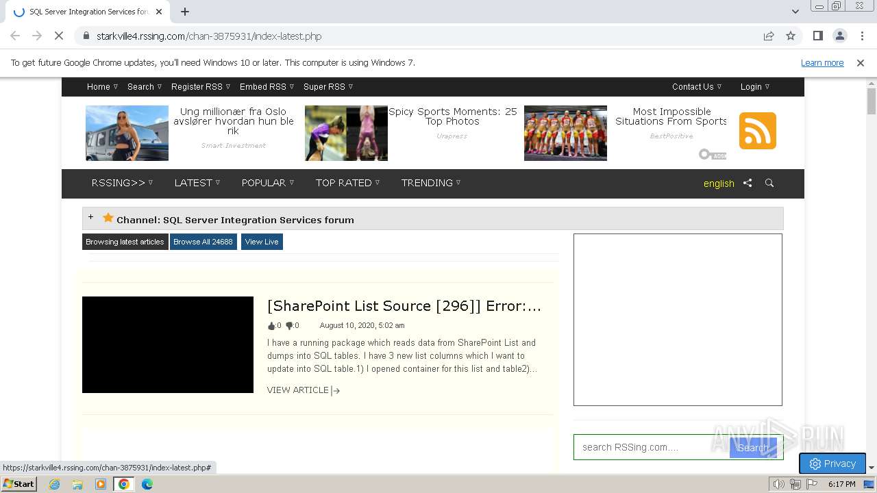Image resolution: width=877 pixels, height=493 pixels.
Task: Click the address bar URL
Action: click(209, 36)
